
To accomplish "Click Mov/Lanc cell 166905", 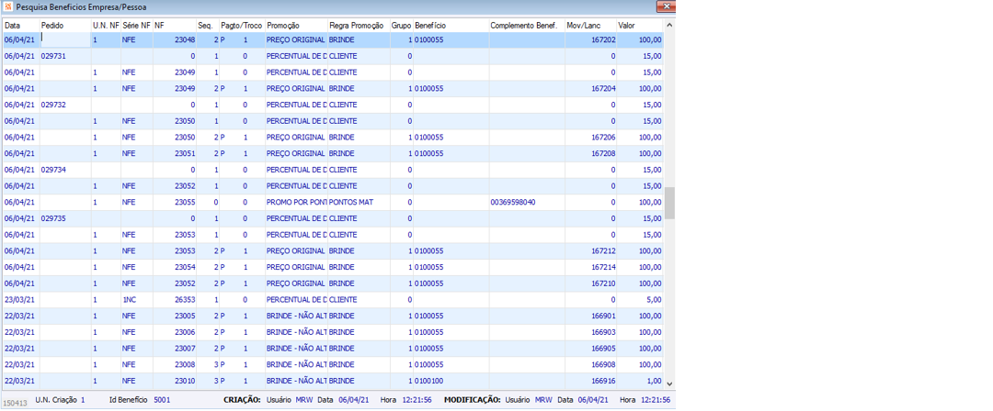I will pyautogui.click(x=591, y=349).
